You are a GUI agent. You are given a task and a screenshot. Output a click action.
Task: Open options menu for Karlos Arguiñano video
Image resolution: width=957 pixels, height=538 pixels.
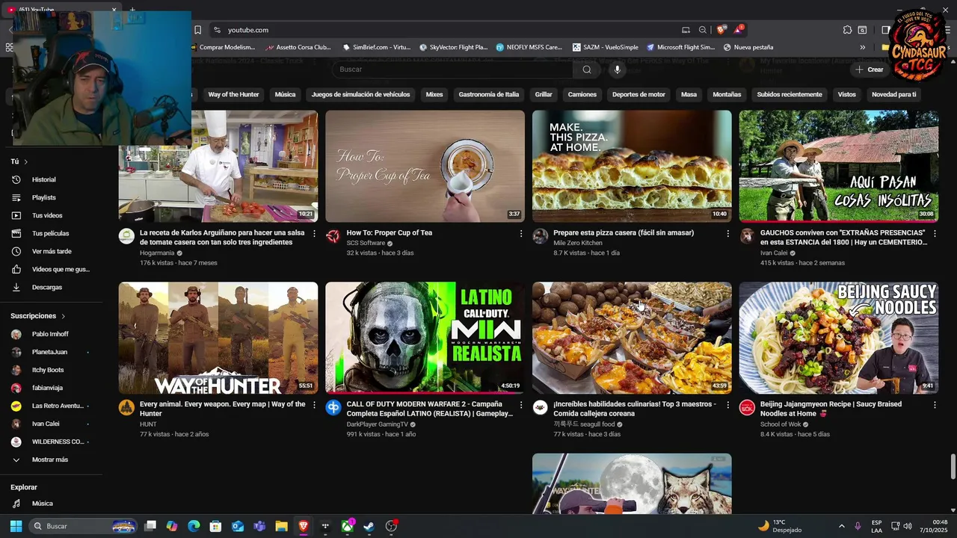pyautogui.click(x=314, y=234)
